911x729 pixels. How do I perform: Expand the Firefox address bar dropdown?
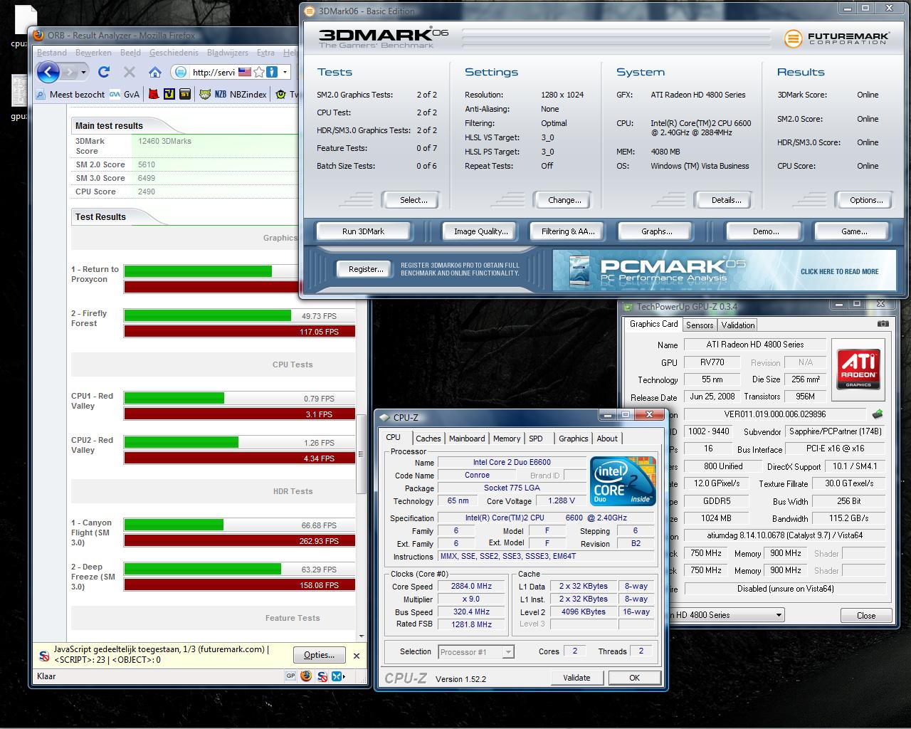pyautogui.click(x=285, y=72)
